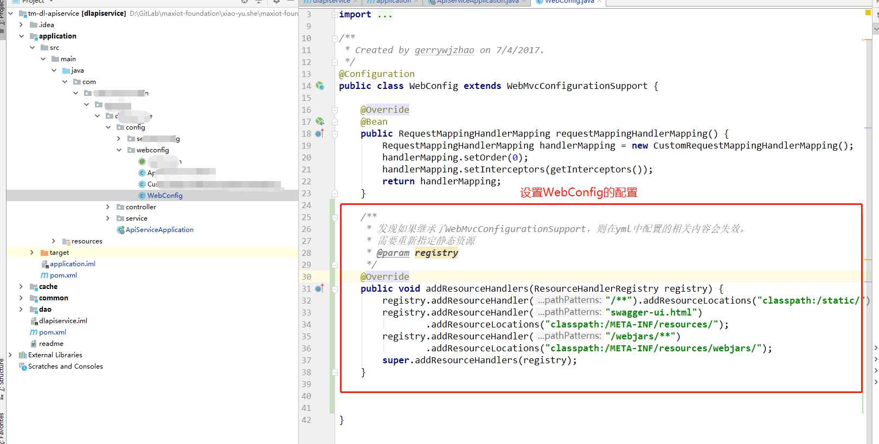Viewport: 879px width, 444px height.
Task: Expand the .idea folder
Action: click(x=21, y=25)
